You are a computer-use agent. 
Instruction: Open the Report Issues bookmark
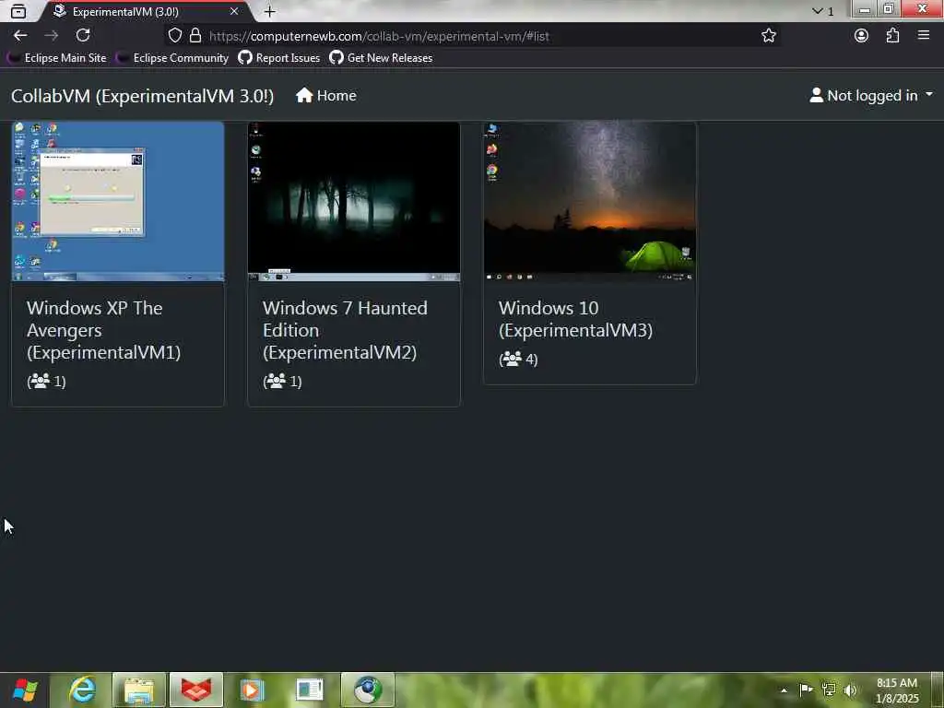(x=279, y=58)
